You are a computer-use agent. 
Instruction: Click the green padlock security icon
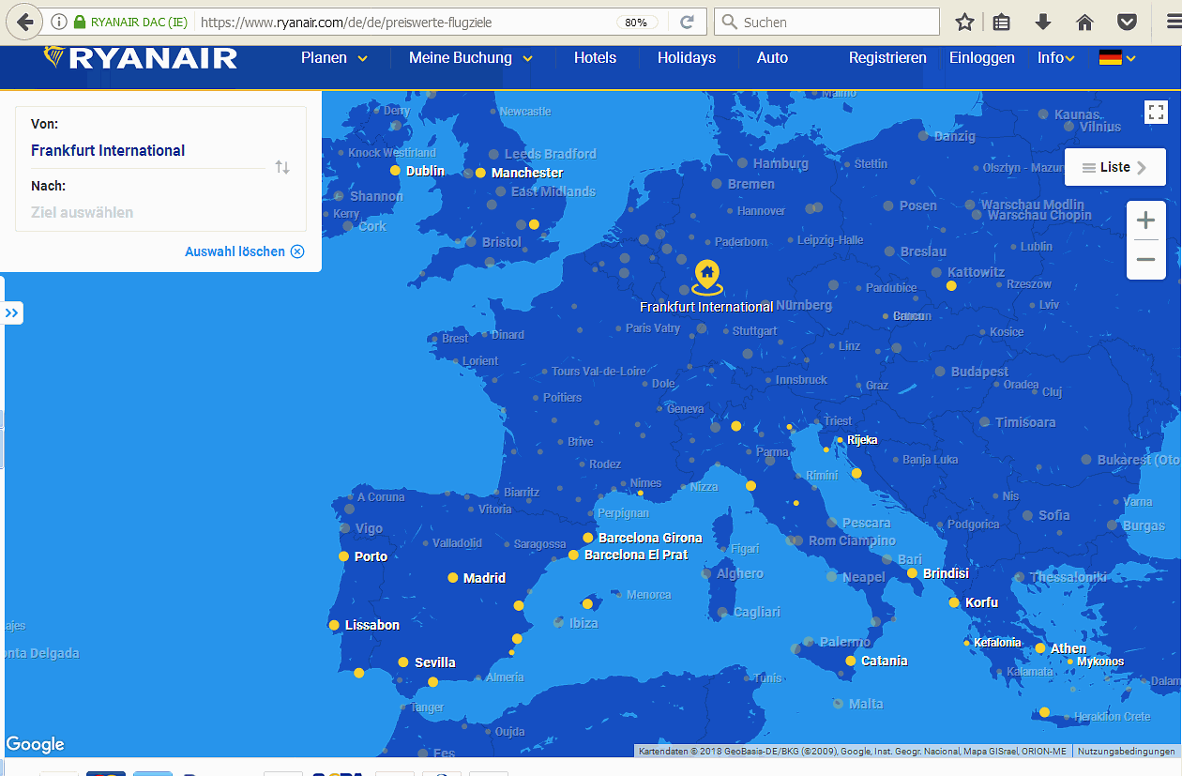click(x=80, y=22)
